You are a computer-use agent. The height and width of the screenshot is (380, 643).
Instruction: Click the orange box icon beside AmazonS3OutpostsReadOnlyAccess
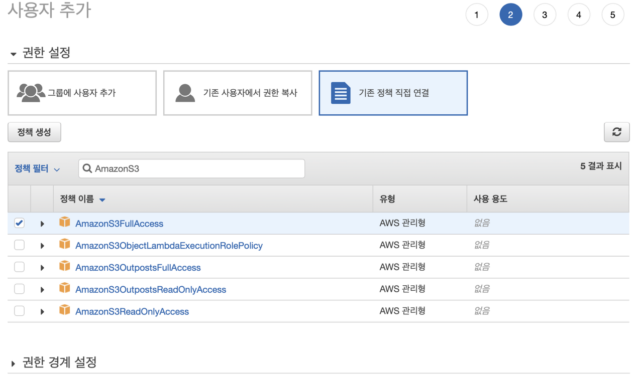(x=64, y=288)
